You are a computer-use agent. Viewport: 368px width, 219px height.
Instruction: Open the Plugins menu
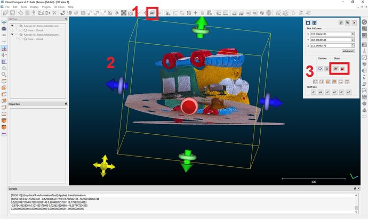pos(46,7)
